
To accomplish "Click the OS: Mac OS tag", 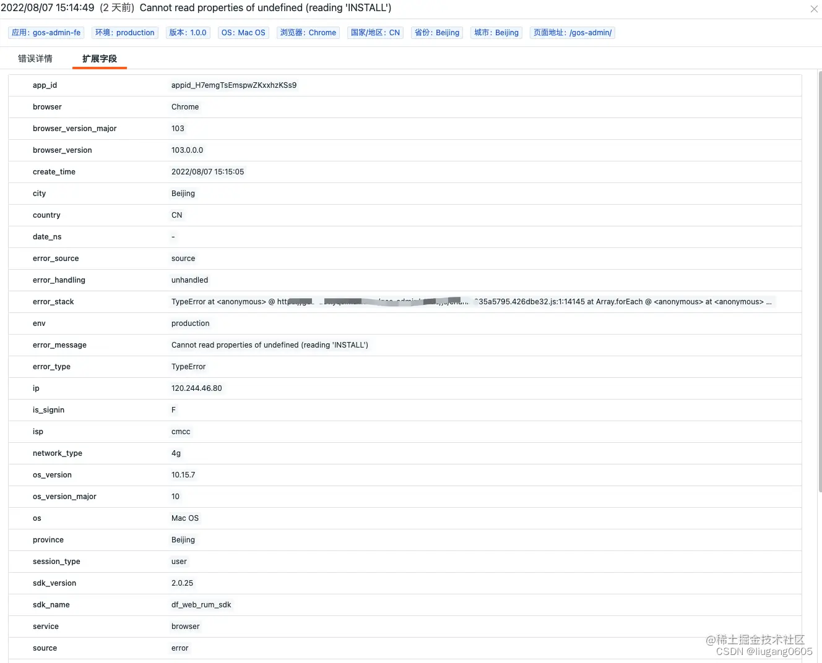I will point(243,33).
